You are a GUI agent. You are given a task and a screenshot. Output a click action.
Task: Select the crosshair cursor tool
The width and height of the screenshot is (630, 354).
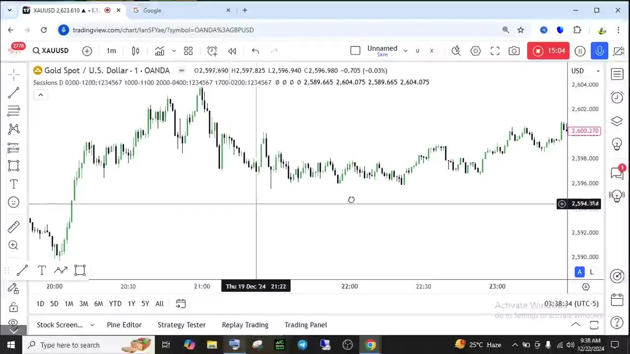pyautogui.click(x=14, y=75)
